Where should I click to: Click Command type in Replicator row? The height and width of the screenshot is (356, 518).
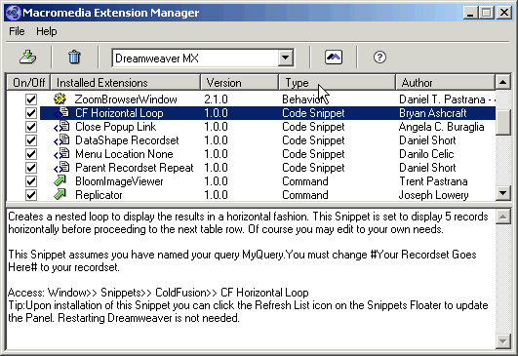305,195
